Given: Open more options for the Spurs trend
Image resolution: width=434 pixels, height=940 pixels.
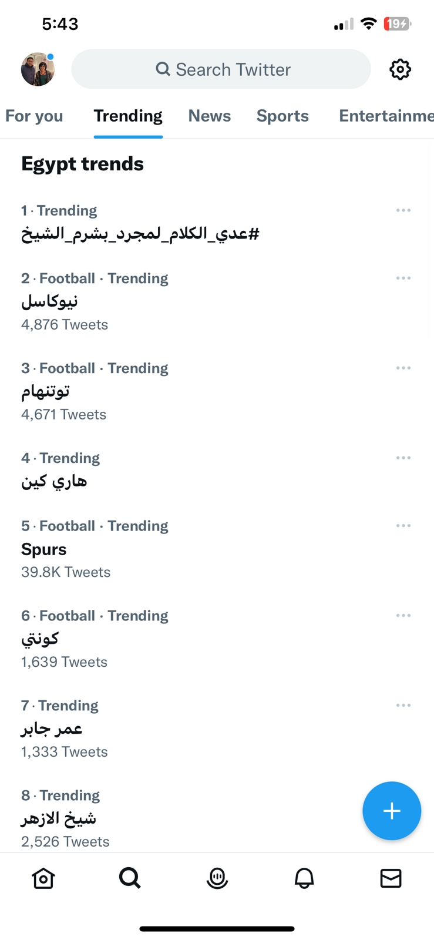Looking at the screenshot, I should pos(403,526).
